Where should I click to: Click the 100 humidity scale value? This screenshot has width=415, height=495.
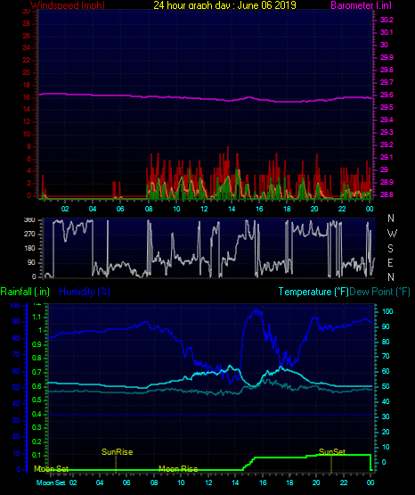(14, 306)
